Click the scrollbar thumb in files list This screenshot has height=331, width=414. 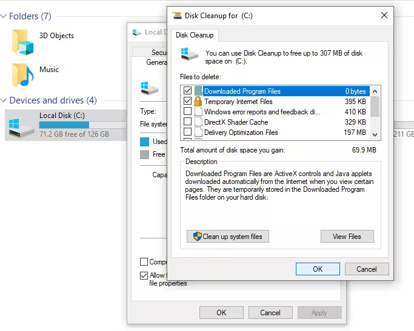click(x=375, y=107)
